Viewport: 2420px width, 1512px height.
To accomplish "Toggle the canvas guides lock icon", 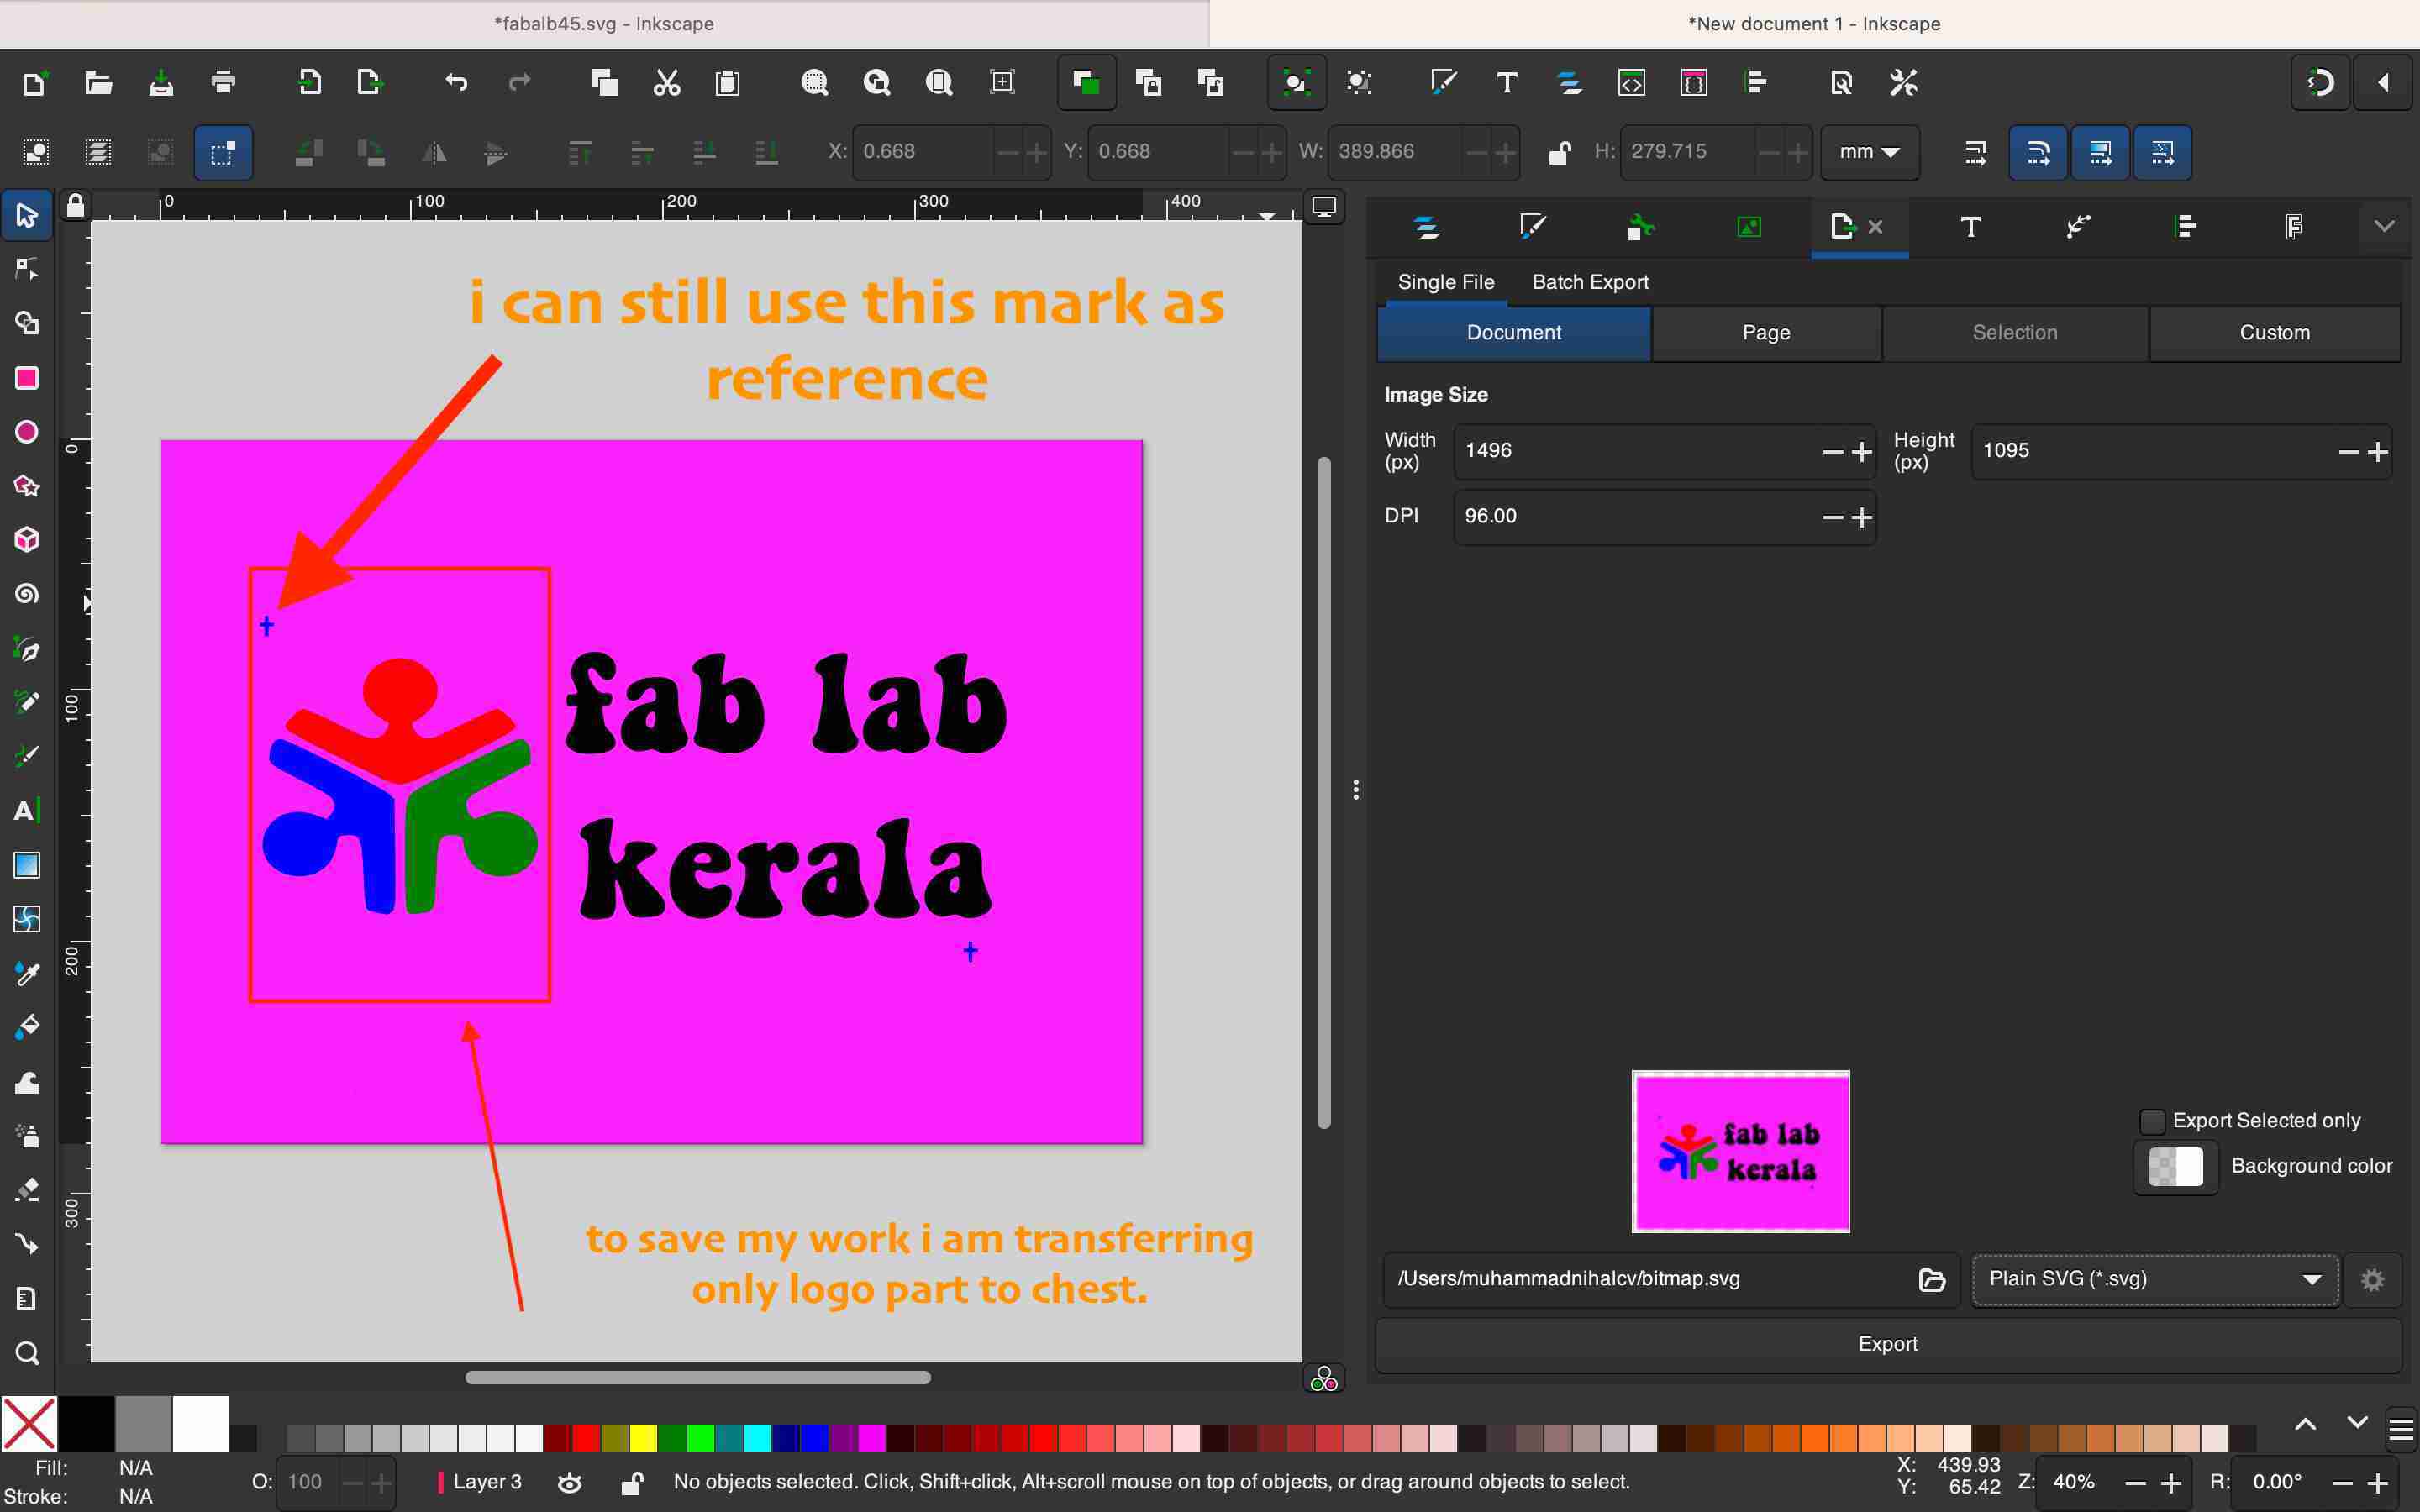I will [x=75, y=205].
